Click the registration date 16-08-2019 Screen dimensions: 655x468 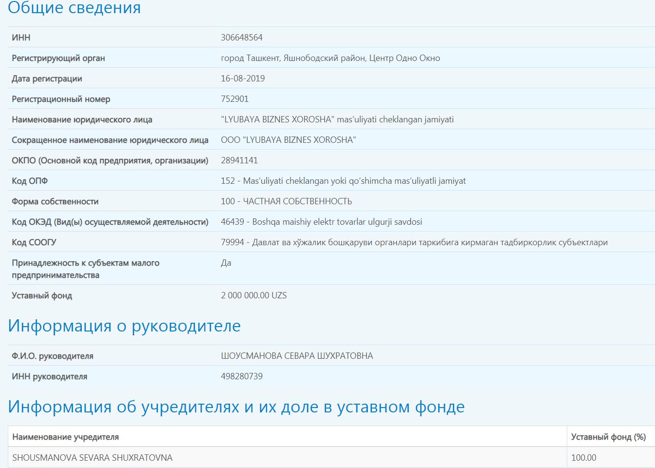(243, 78)
